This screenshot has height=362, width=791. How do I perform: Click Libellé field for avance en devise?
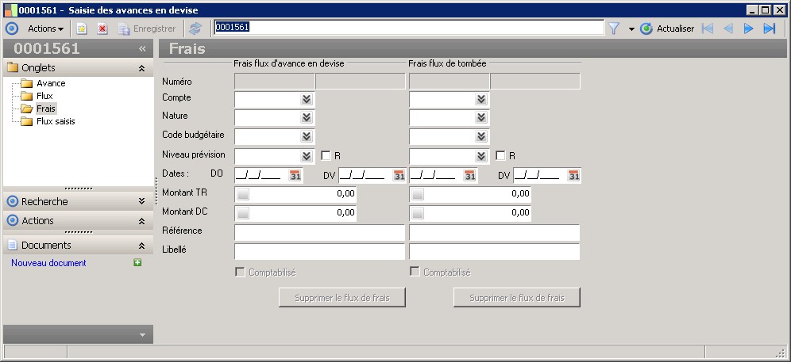pyautogui.click(x=320, y=251)
